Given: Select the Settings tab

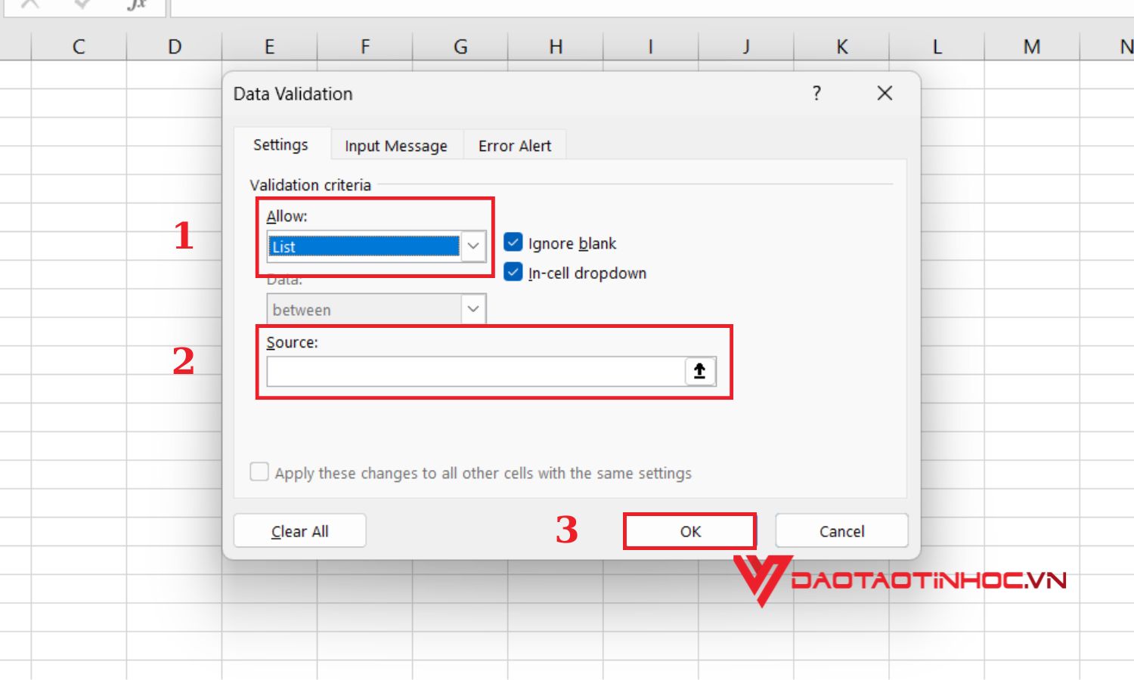Looking at the screenshot, I should [x=280, y=144].
